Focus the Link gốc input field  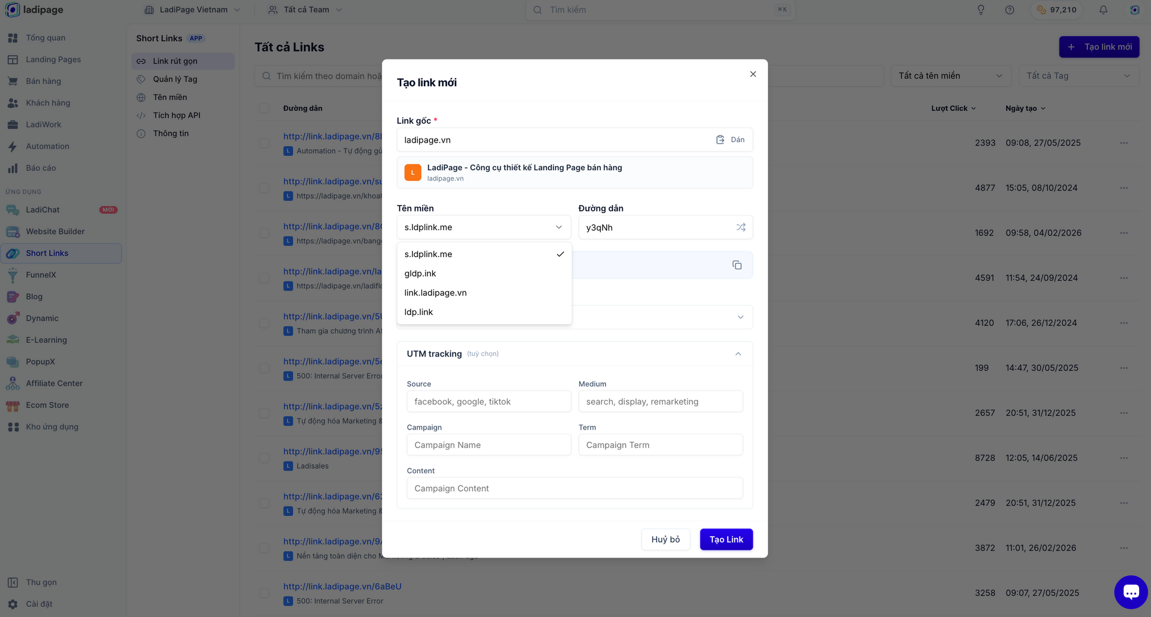(555, 140)
